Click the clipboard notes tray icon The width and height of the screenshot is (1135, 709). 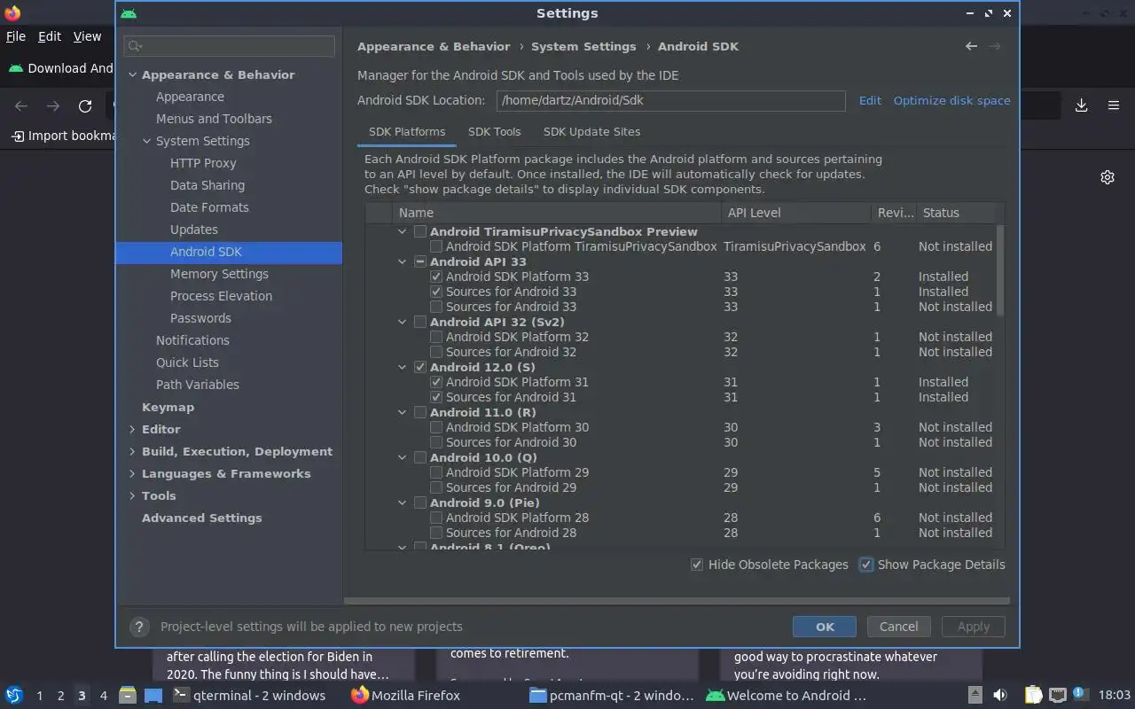tap(1034, 696)
